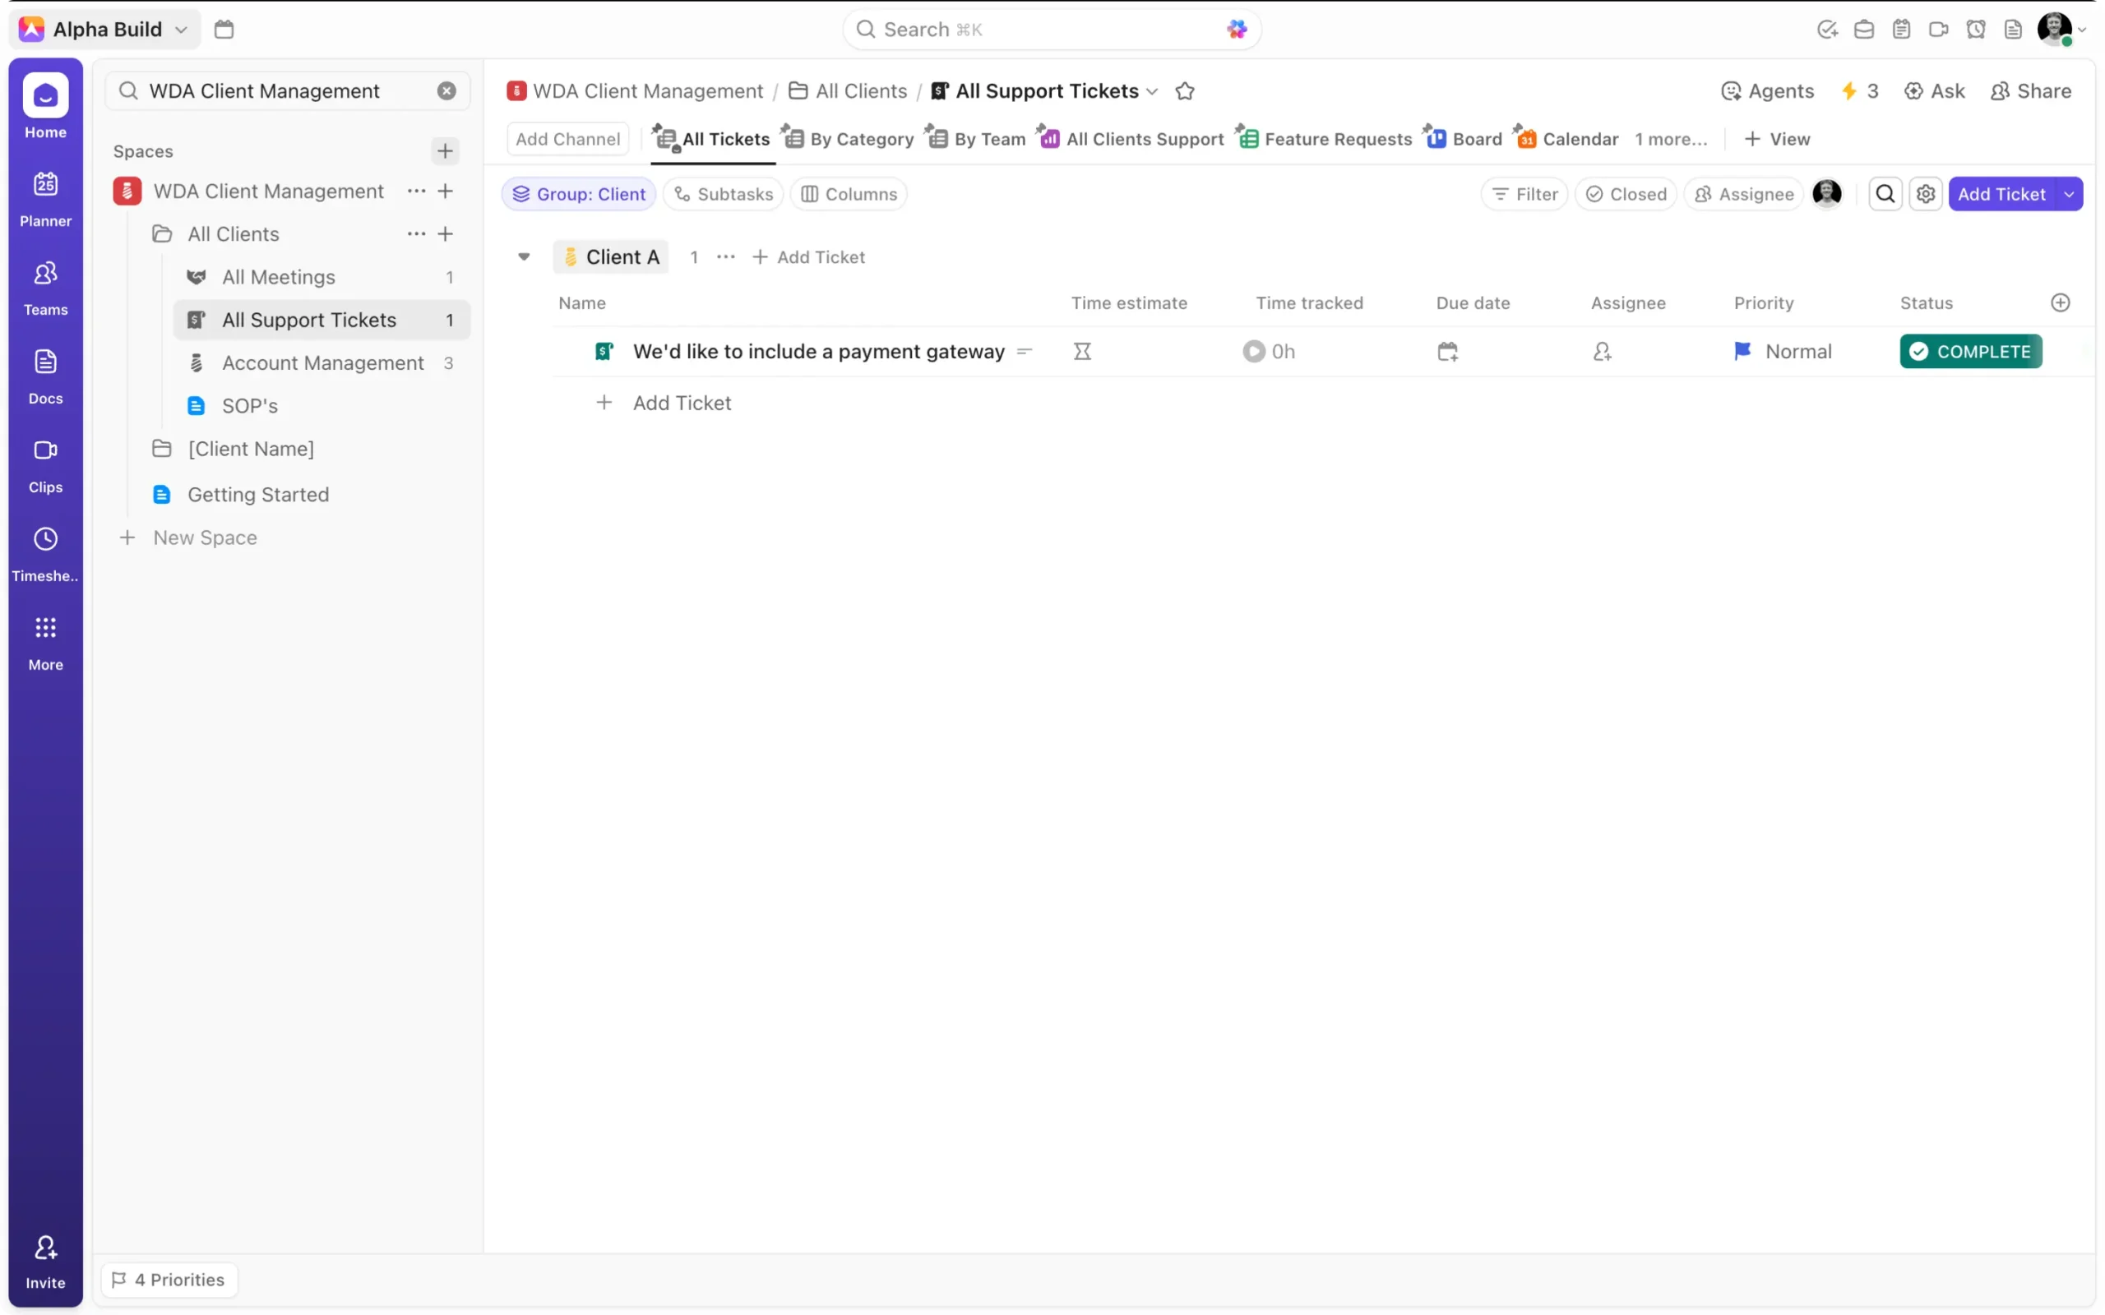Start the time tracking play button

point(1252,352)
